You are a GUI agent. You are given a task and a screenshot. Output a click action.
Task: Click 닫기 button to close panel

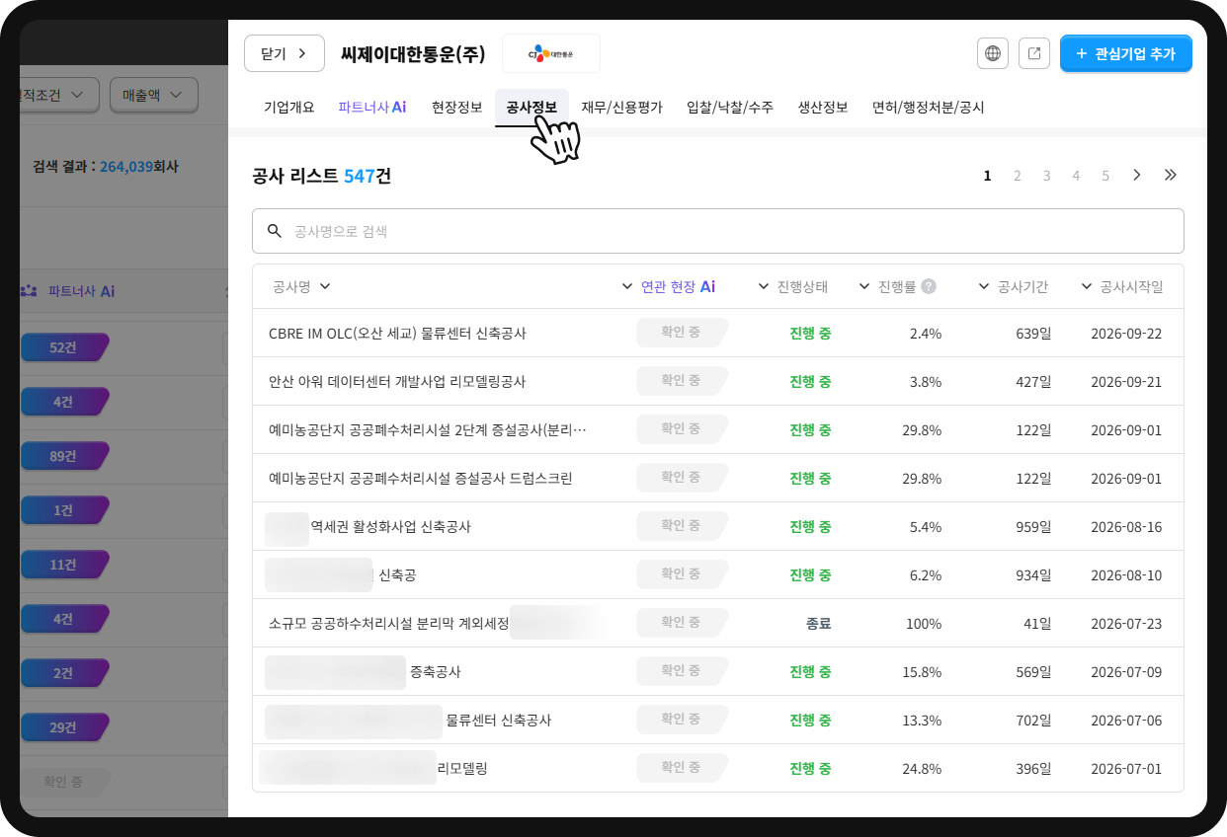[x=285, y=53]
